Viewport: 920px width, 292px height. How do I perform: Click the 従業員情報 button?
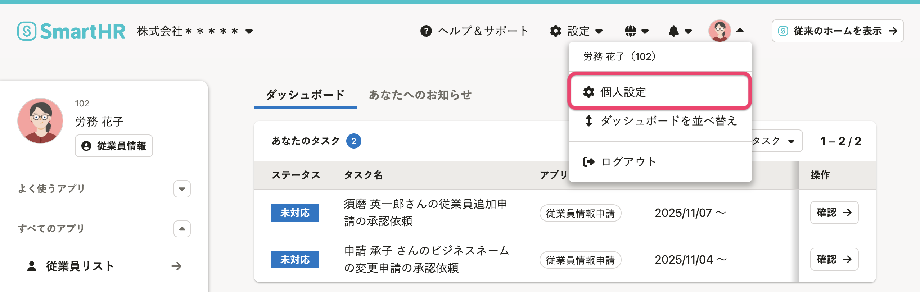(114, 146)
